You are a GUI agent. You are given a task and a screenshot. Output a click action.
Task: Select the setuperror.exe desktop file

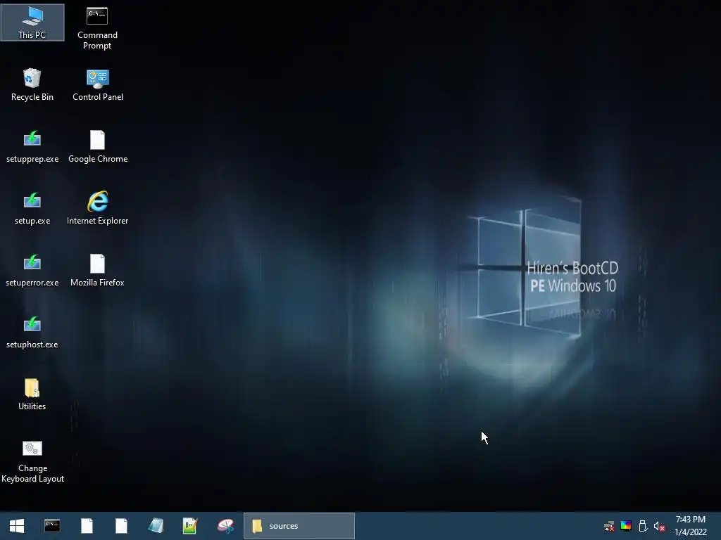[x=32, y=271]
